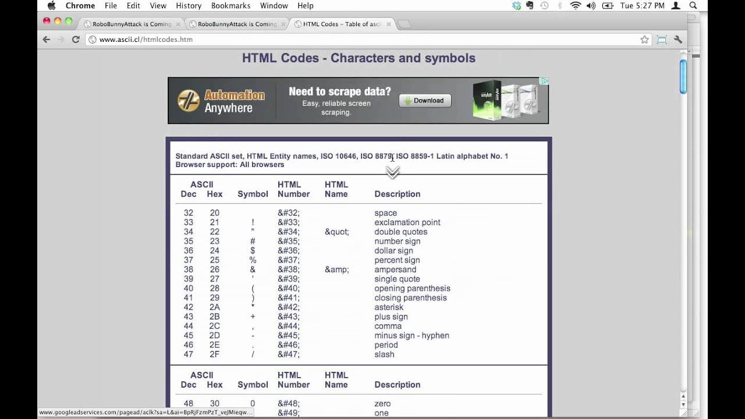Click the green zoom window button

(69, 21)
